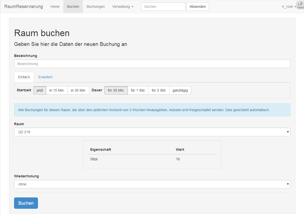The height and width of the screenshot is (216, 304).
Task: Go to the Home page
Action: [55, 7]
